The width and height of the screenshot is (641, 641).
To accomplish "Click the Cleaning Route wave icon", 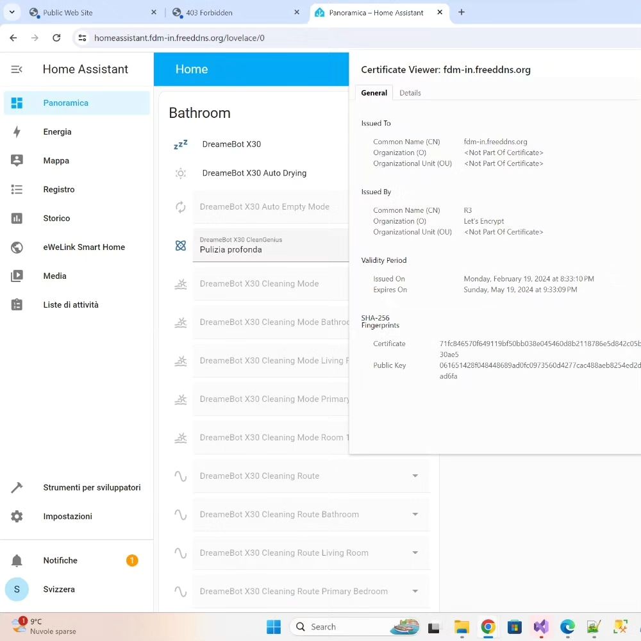I will pos(181,476).
